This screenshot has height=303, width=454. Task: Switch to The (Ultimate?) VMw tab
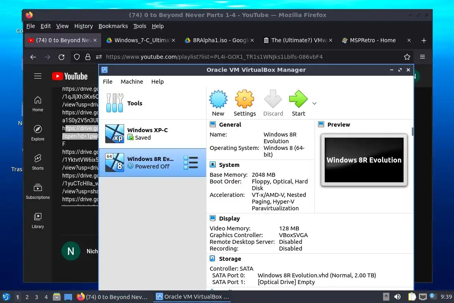click(x=298, y=40)
